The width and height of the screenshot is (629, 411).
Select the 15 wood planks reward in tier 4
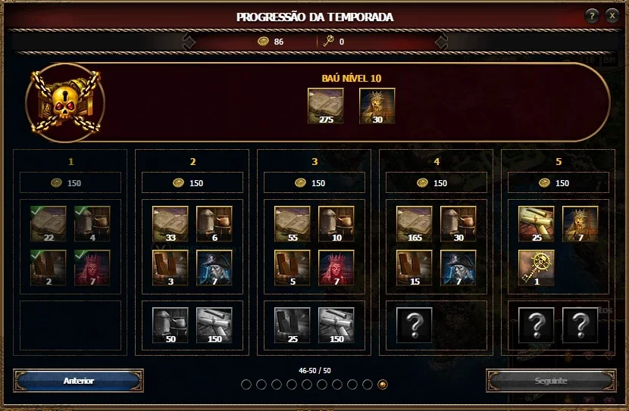(x=415, y=268)
